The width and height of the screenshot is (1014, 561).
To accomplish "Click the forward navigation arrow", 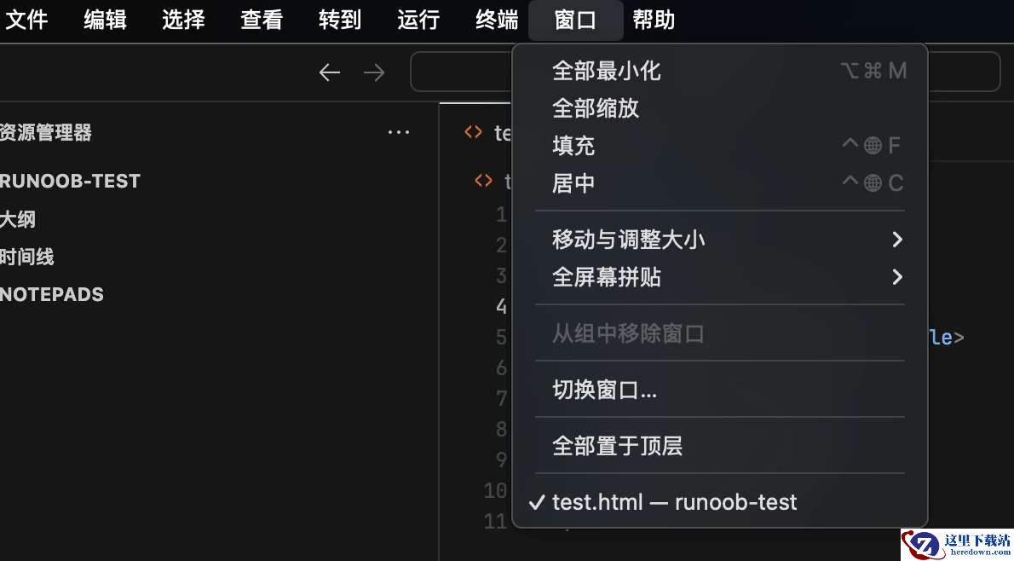I will pos(374,72).
